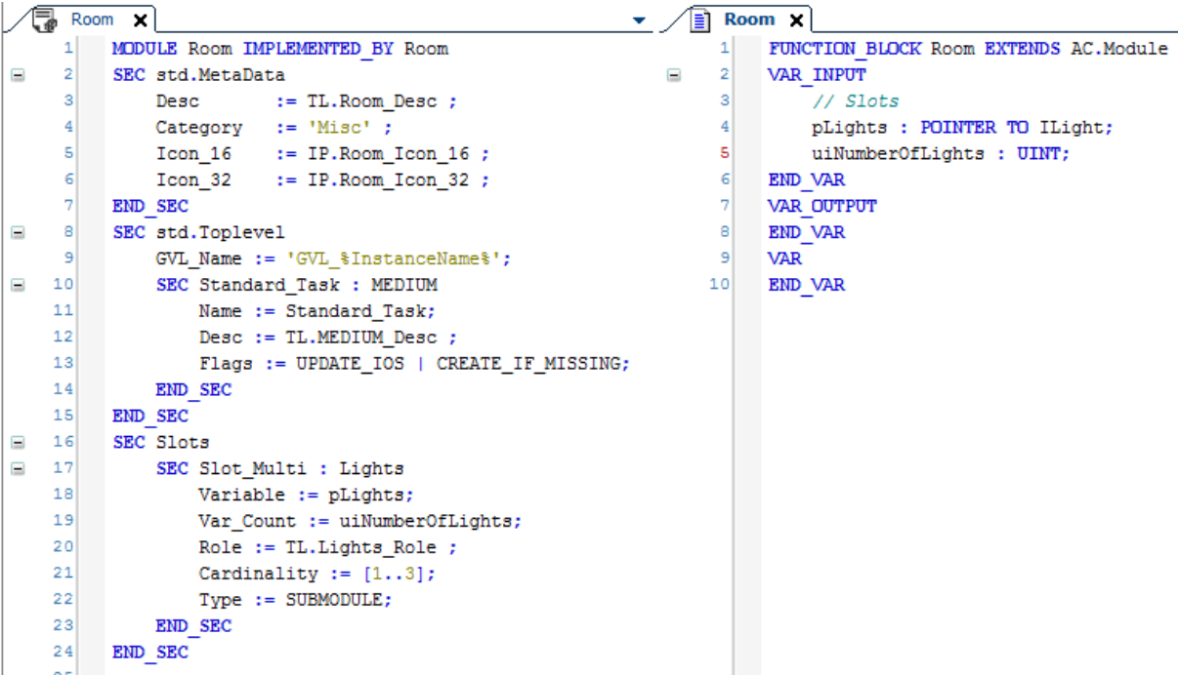This screenshot has height=676, width=1179.
Task: Open the document navigation dropdown arrow
Action: (x=640, y=19)
